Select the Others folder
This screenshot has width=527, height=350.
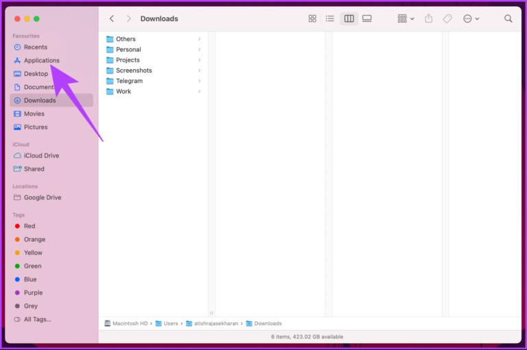pyautogui.click(x=154, y=39)
